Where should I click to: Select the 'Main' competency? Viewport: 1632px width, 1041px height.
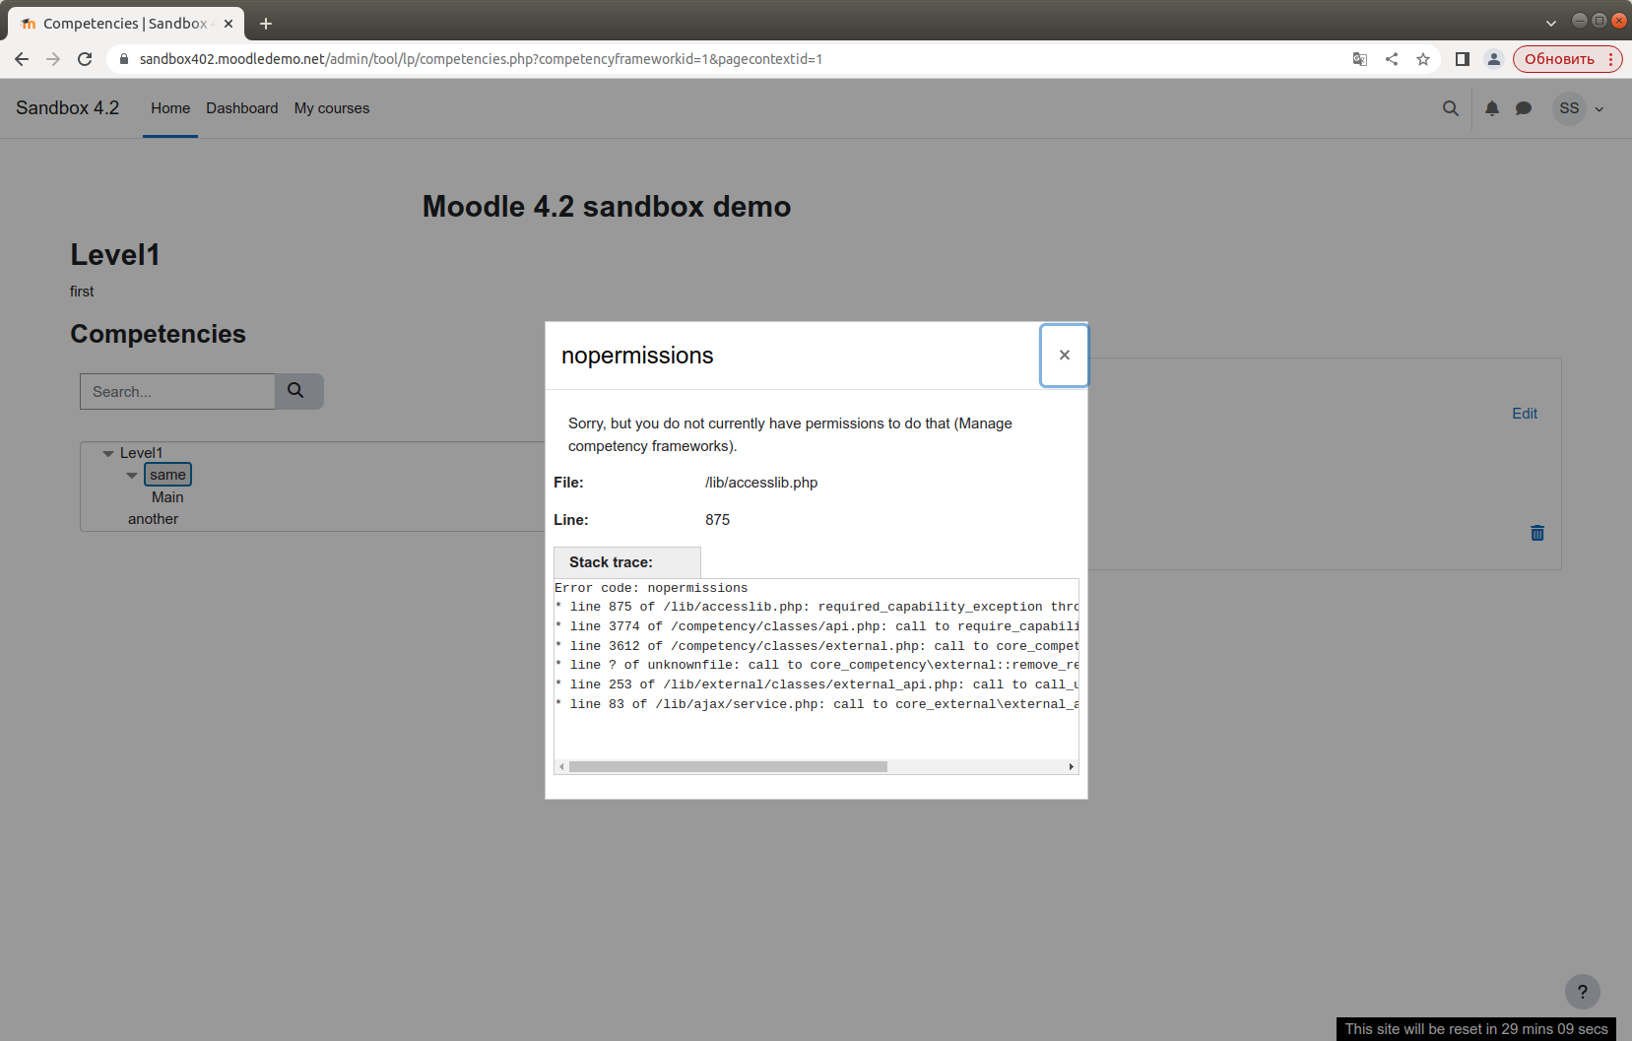pyautogui.click(x=167, y=497)
